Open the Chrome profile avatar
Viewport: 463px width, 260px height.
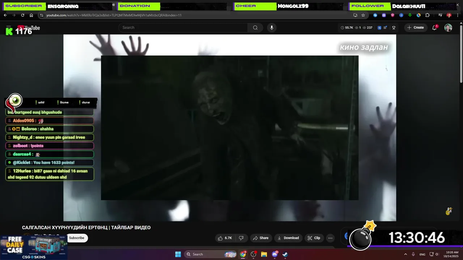coord(449,15)
